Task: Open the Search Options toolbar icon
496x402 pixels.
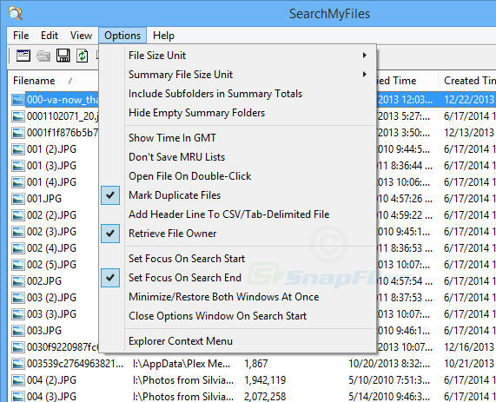Action: click(23, 56)
